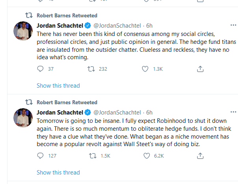Open second Jordan Schachtel profile picture
238x184 pixels.
pos(23,118)
